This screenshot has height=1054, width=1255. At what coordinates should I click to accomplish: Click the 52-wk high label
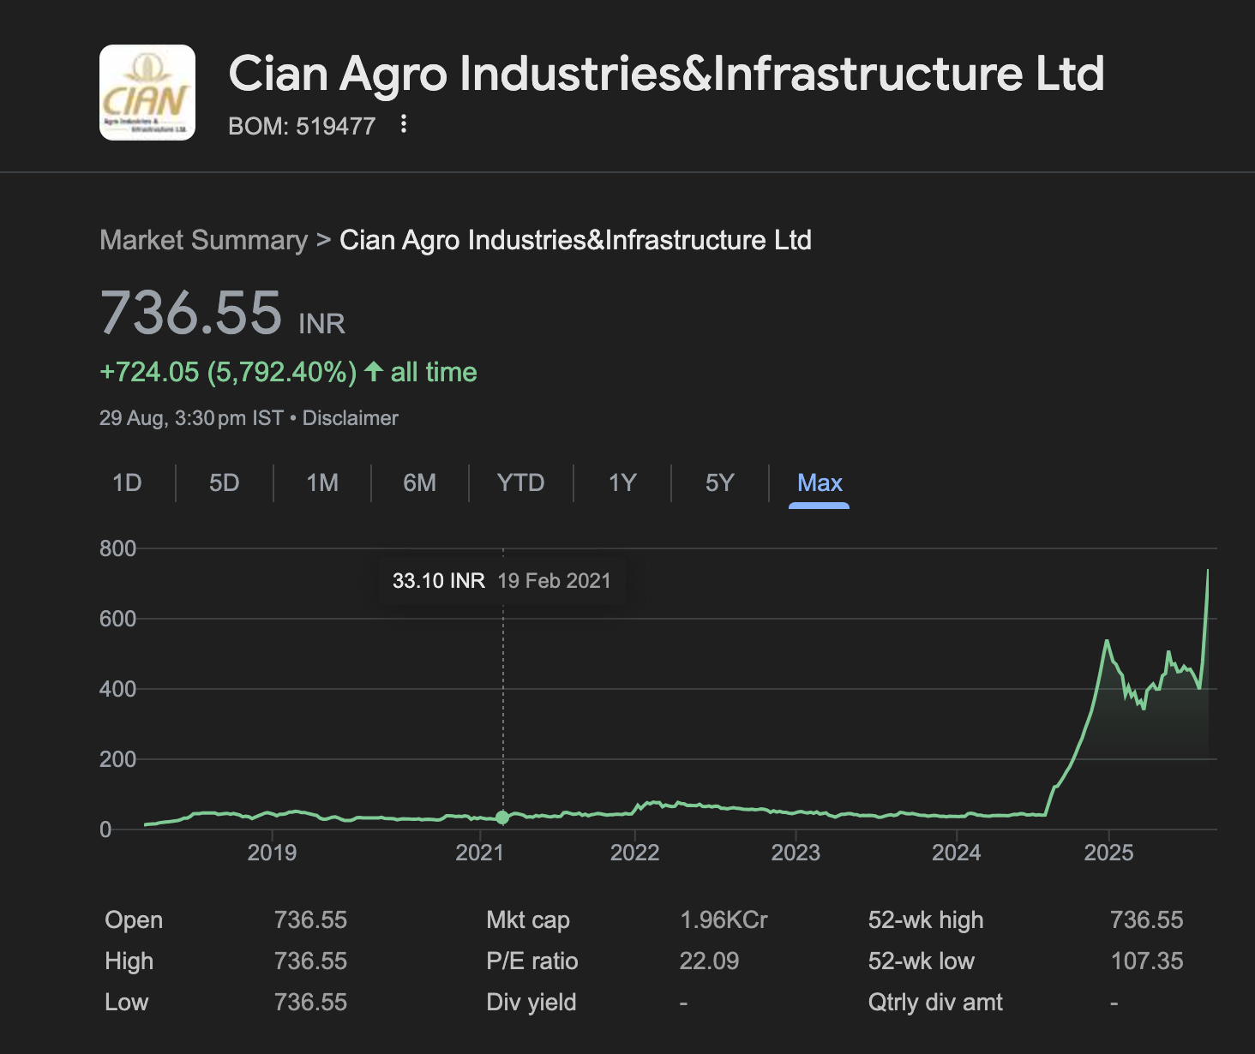(x=926, y=920)
